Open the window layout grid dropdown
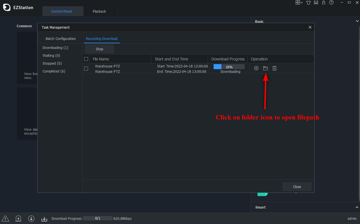 (x=299, y=3)
